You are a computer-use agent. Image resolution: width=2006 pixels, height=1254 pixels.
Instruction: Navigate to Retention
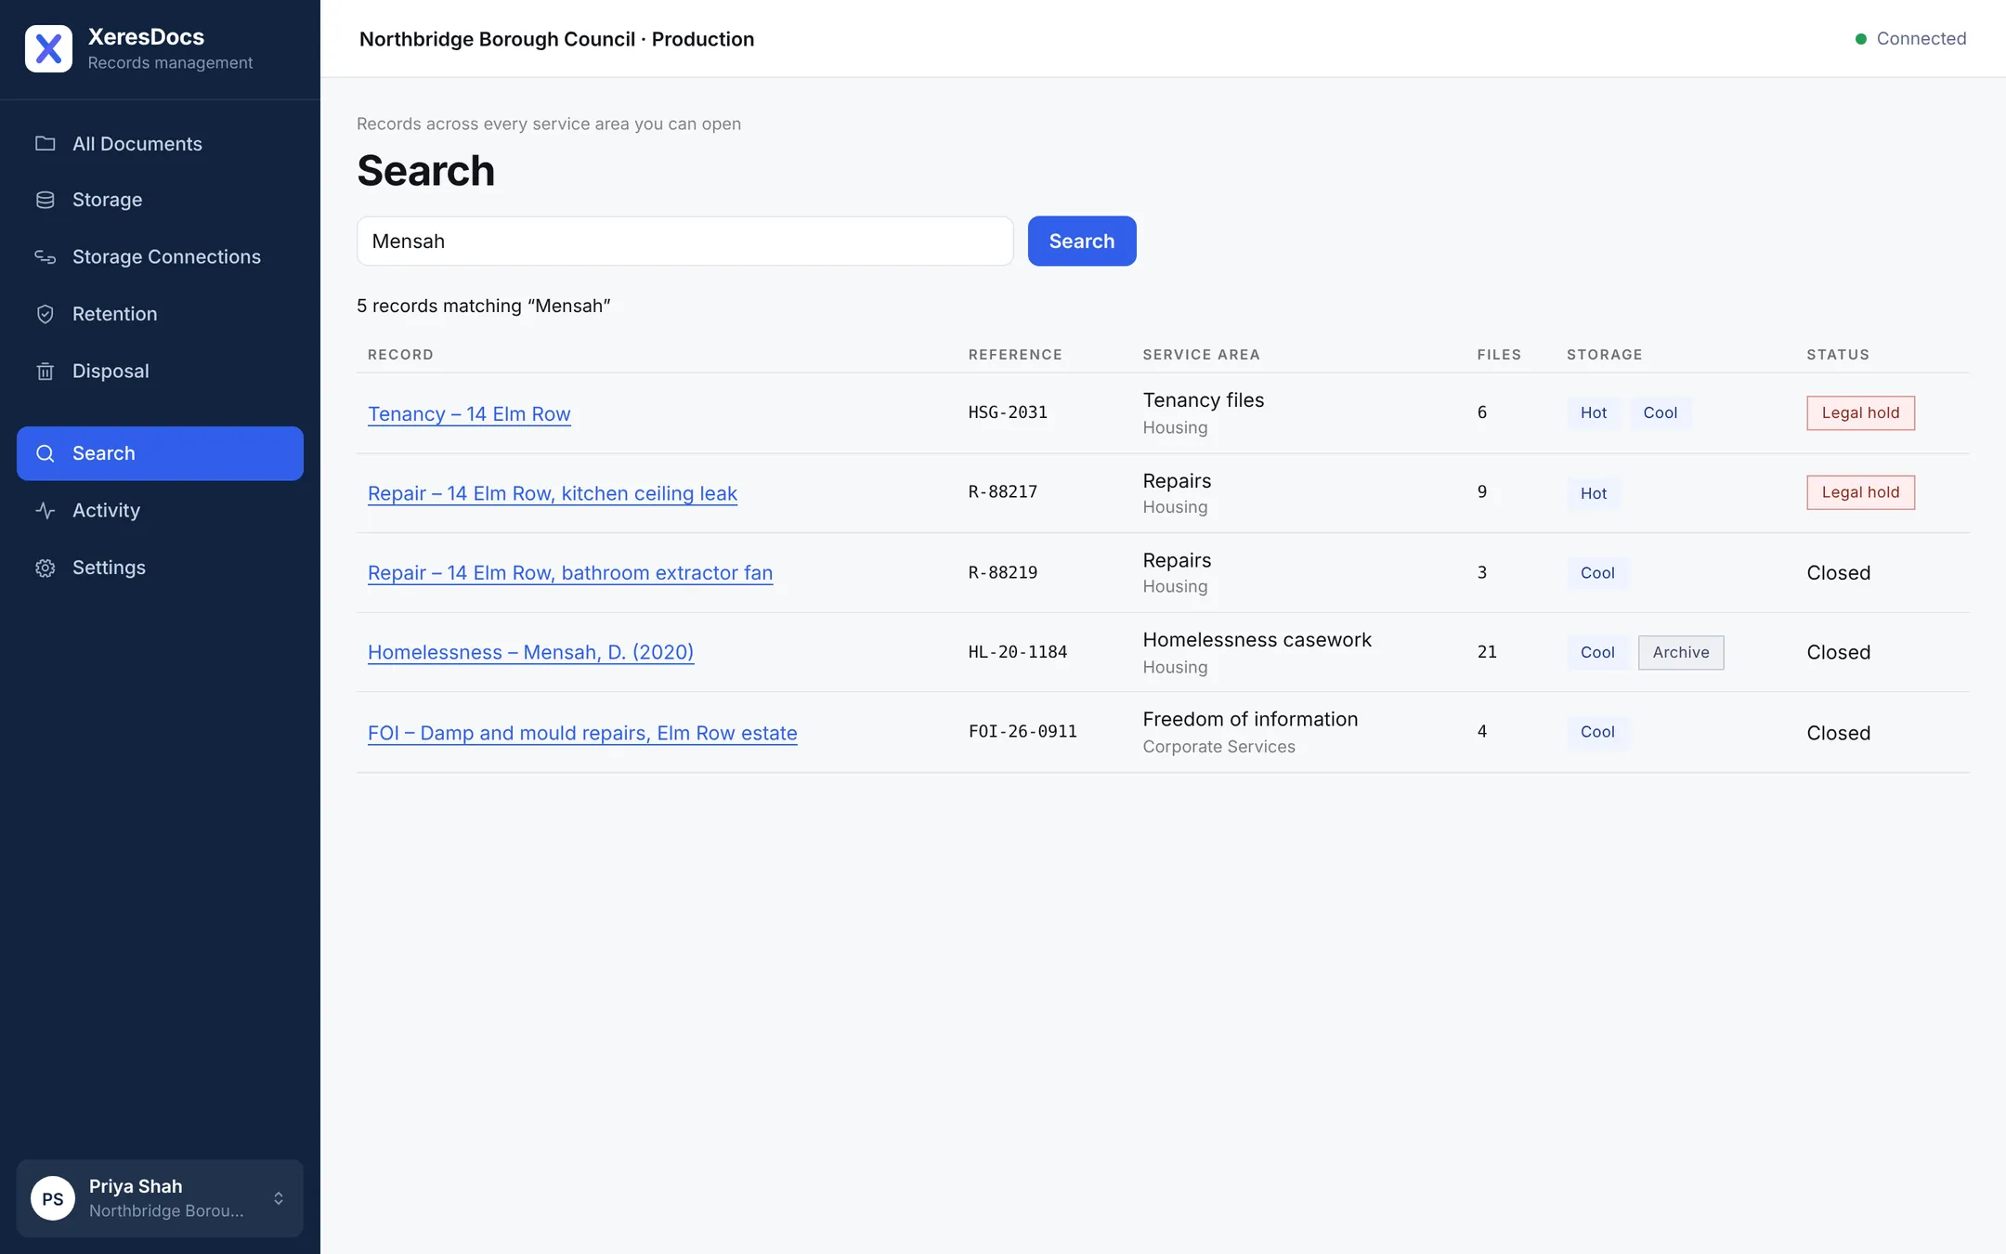pyautogui.click(x=160, y=314)
